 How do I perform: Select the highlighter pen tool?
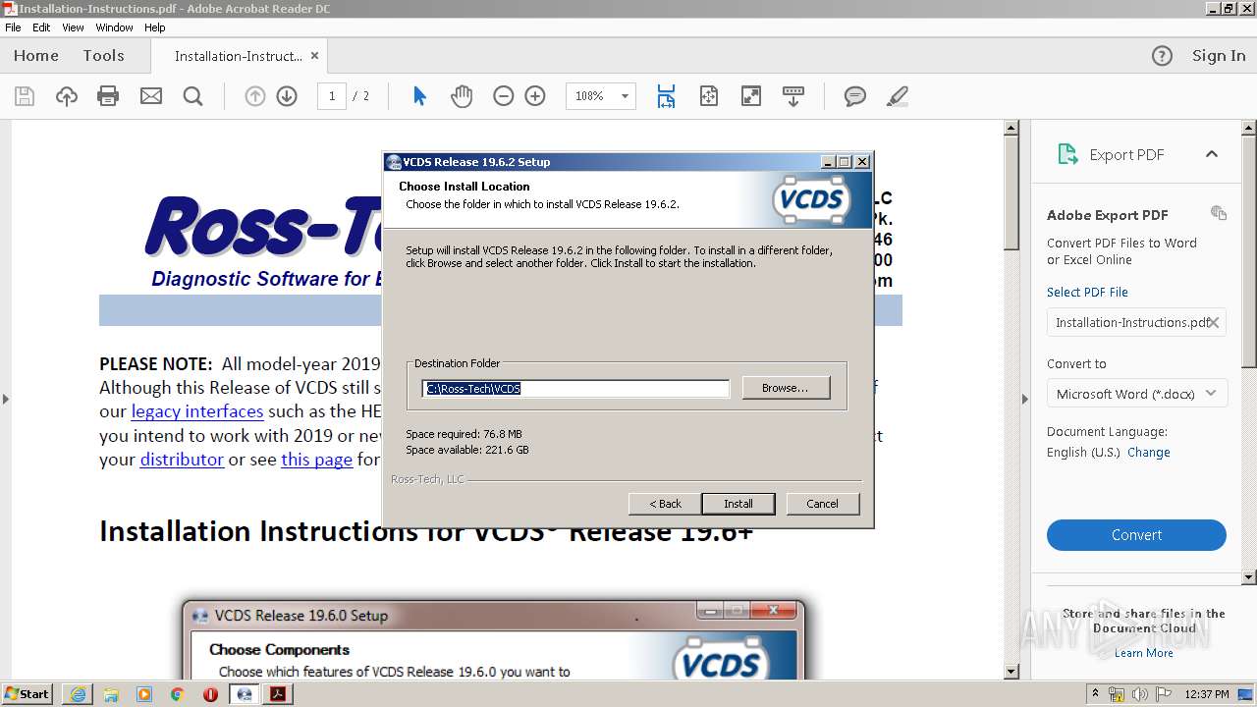[897, 96]
